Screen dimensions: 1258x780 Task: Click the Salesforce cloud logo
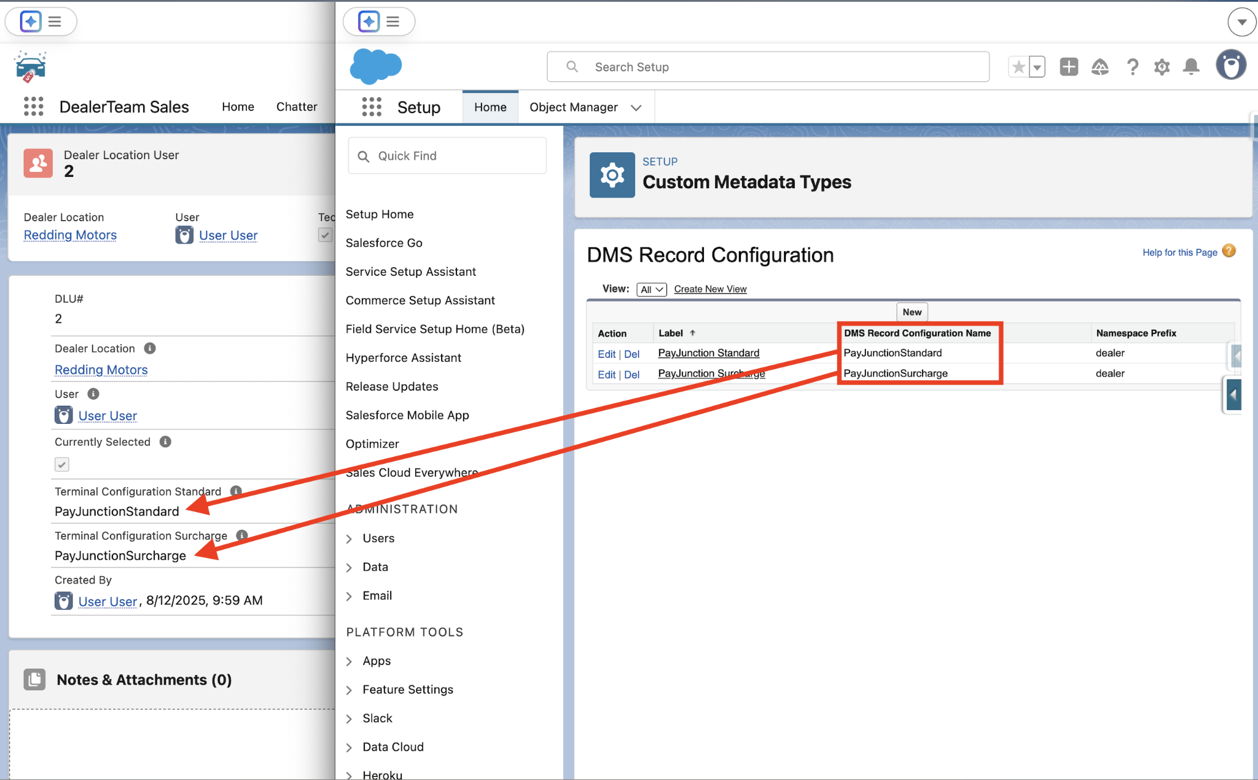[x=376, y=66]
